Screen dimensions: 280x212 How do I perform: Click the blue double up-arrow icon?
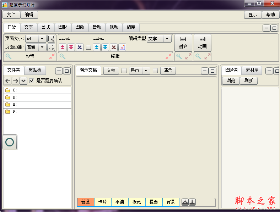(97, 47)
